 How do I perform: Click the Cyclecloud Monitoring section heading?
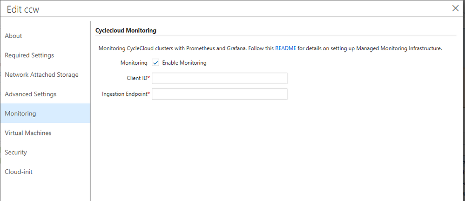(126, 30)
